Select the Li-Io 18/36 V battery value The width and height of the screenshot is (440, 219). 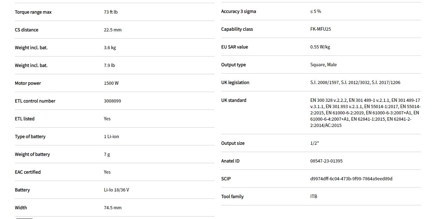tap(116, 190)
